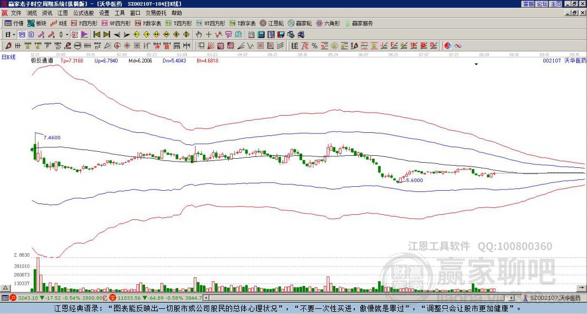587x314 pixels.
Task: Open the T四方形 time square tool
Action: click(179, 23)
